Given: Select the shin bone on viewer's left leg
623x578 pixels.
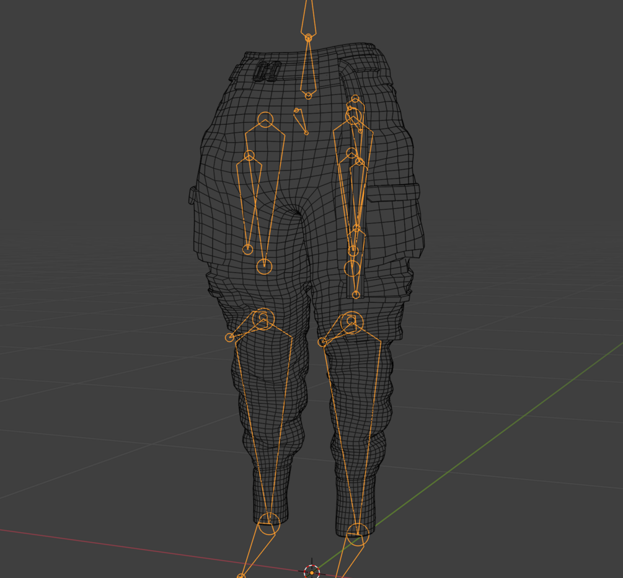Looking at the screenshot, I should (x=264, y=421).
